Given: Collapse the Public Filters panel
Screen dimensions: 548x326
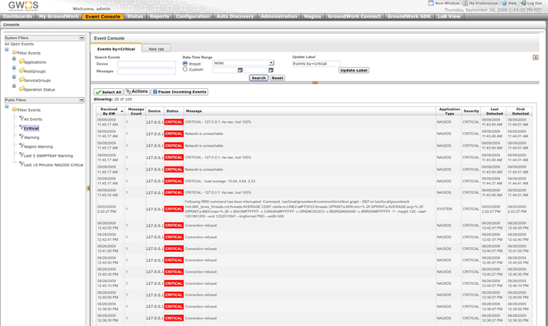Looking at the screenshot, I should 82,99.
